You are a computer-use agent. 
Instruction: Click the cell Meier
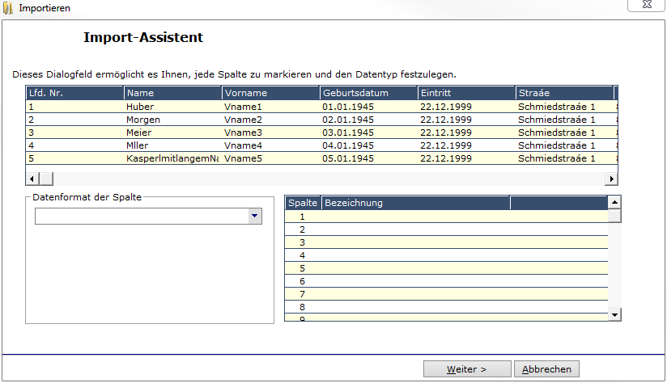point(172,133)
